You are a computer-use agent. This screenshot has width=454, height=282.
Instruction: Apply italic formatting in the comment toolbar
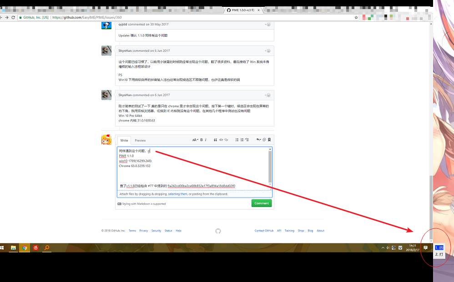pyautogui.click(x=206, y=140)
